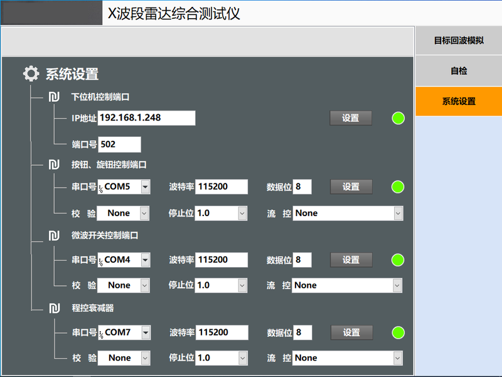Click the green status indicator beside IP地址
This screenshot has width=502, height=377.
pos(398,118)
